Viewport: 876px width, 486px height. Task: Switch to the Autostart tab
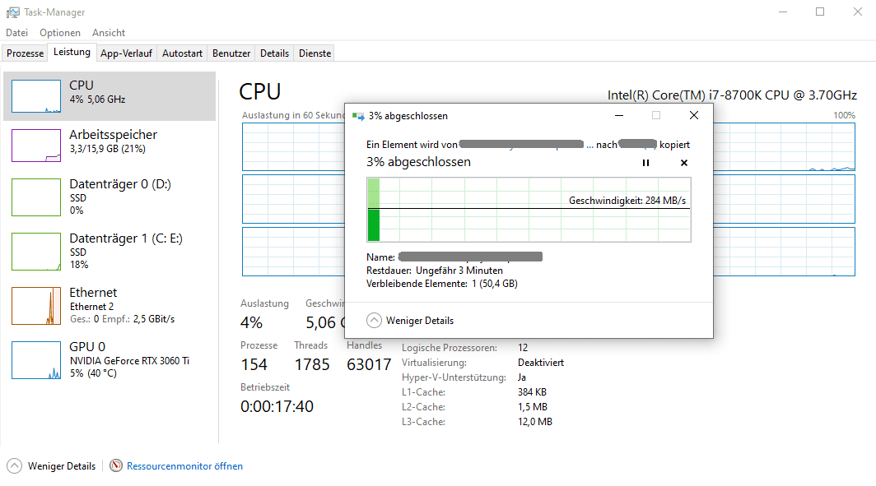coord(182,53)
